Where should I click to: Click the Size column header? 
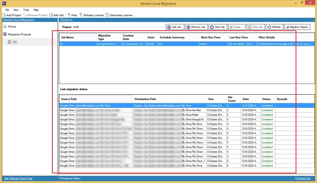pyautogui.click(x=216, y=99)
